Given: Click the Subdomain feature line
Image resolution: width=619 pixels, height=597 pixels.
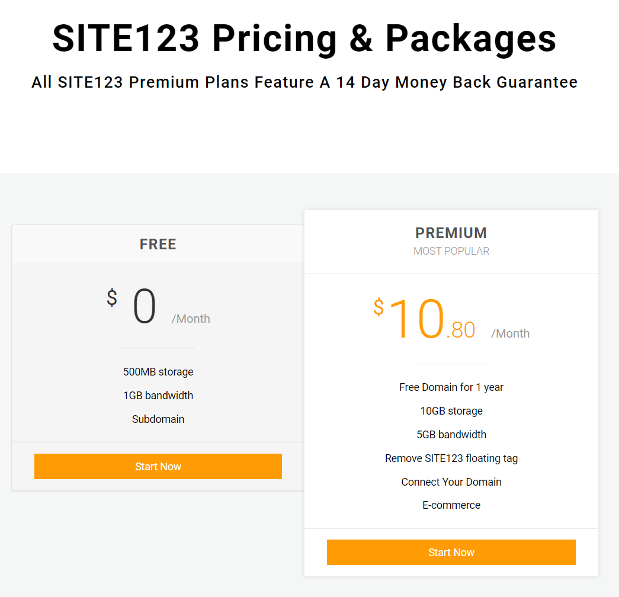Looking at the screenshot, I should click(x=158, y=419).
